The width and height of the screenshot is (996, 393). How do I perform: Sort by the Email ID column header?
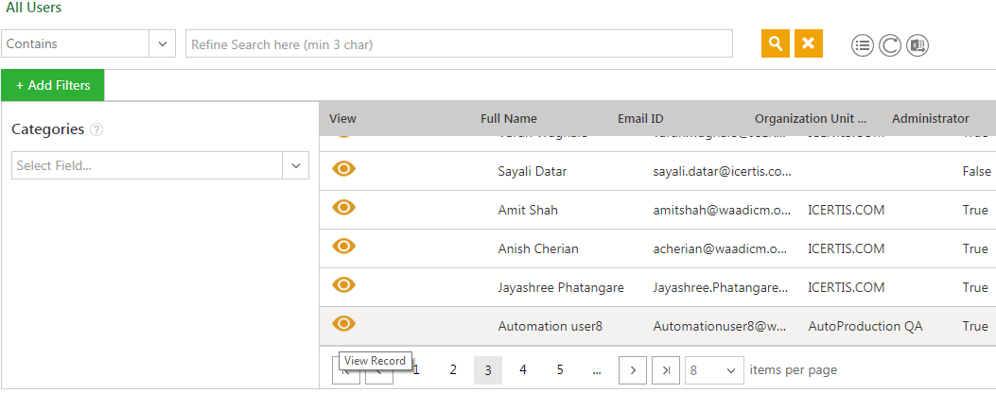[x=640, y=119]
